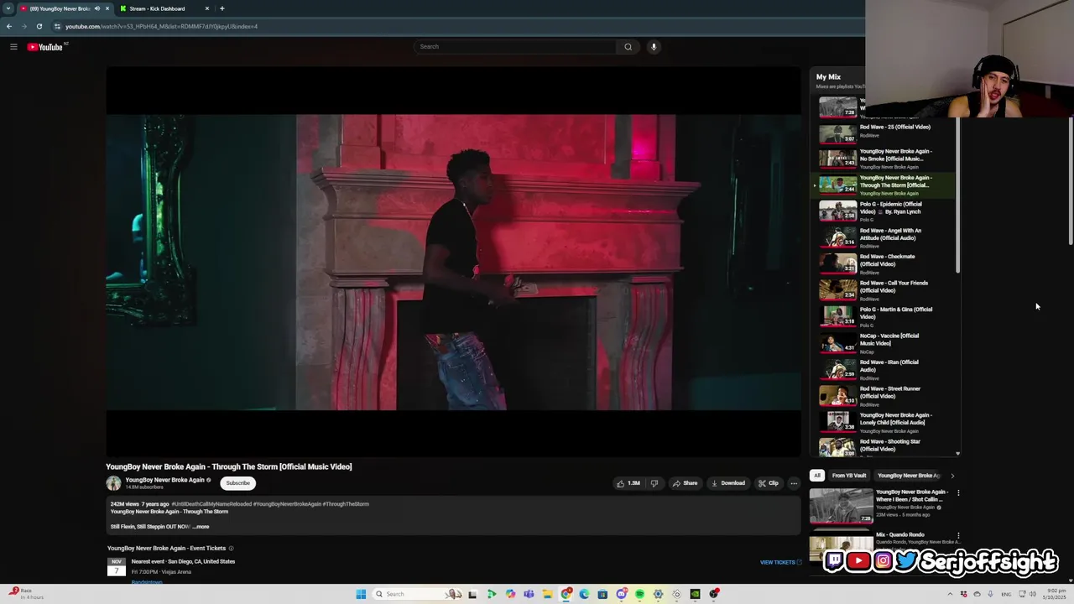Viewport: 1074px width, 604px height.
Task: Open Where I Been / Shot Callin thumbnail
Action: tap(841, 507)
